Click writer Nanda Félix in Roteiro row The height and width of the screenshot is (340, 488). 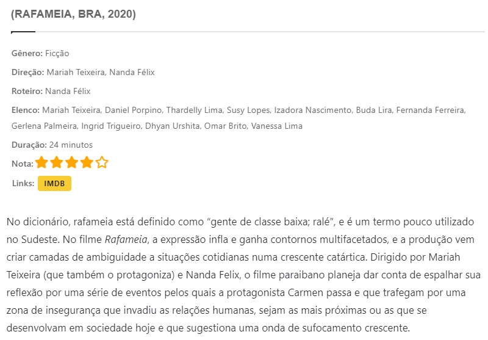(x=68, y=91)
